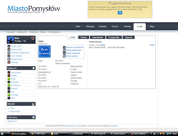The width and height of the screenshot is (178, 136).
Task: Open the Forum navigation tab
Action: pos(115,27)
